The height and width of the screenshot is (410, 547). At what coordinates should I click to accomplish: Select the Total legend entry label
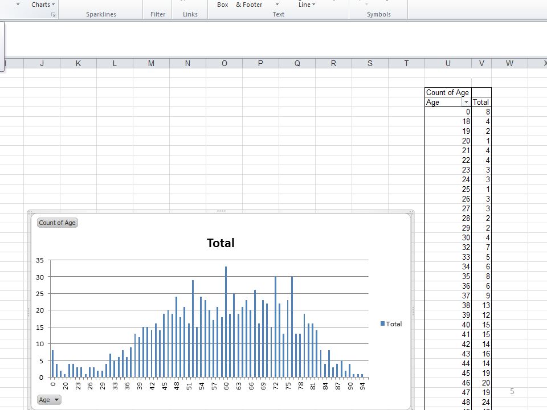pos(394,324)
